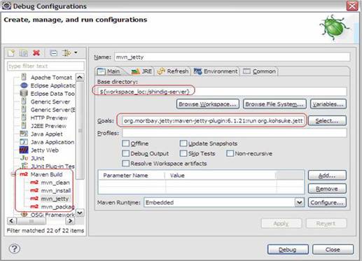Image resolution: width=362 pixels, height=261 pixels.
Task: Click the Duplicate launch configuration icon
Action: 24,53
